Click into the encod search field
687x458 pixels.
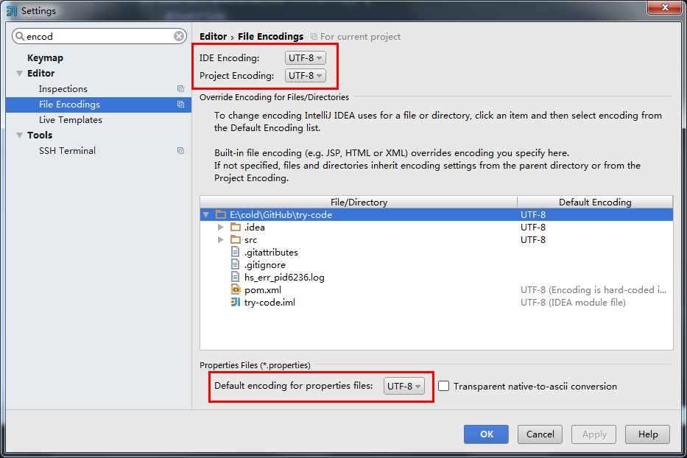(x=99, y=36)
